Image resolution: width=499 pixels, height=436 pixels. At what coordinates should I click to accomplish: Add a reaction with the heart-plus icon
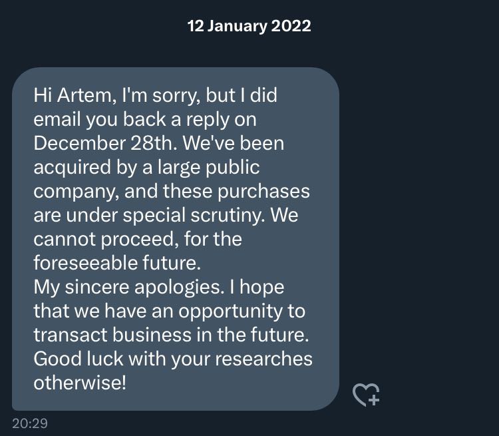tap(366, 395)
